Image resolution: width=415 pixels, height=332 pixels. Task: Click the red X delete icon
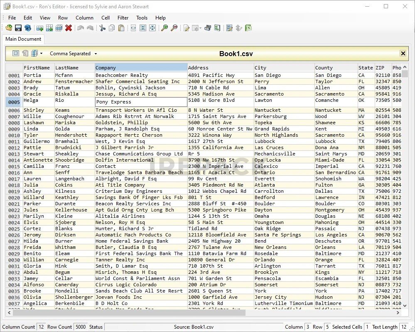point(69,28)
